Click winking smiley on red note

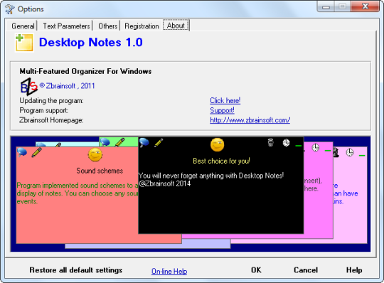pyautogui.click(x=95, y=154)
